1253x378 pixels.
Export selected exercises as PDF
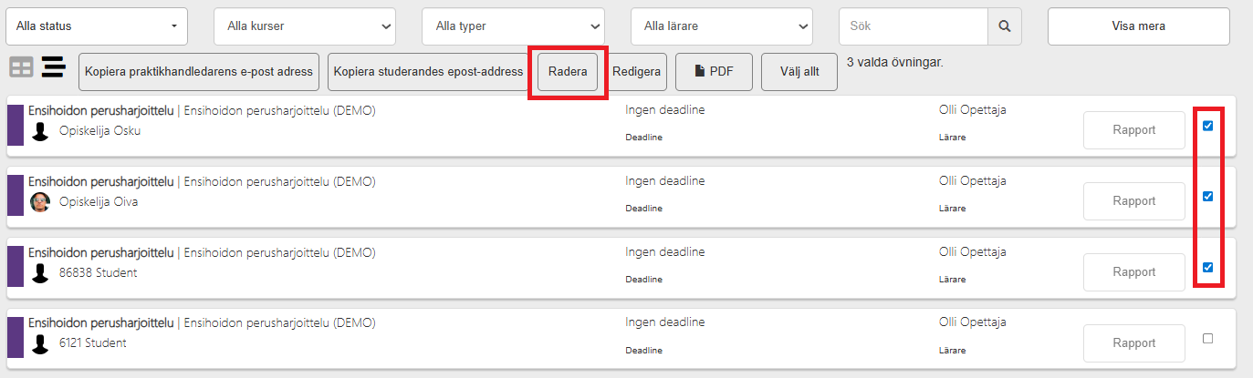714,72
